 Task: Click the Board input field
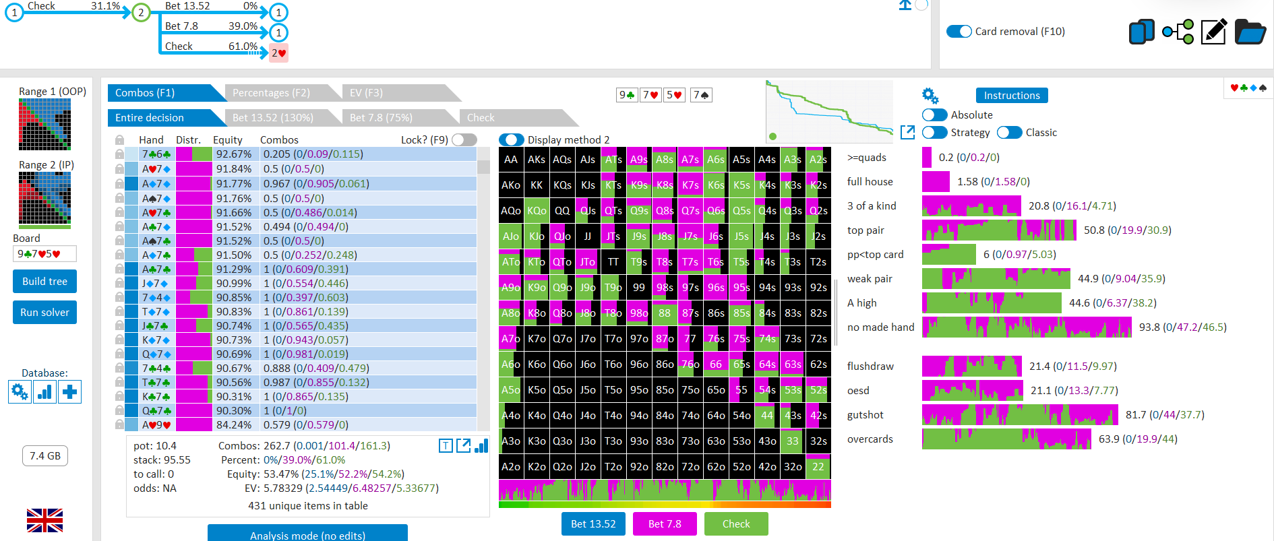44,253
